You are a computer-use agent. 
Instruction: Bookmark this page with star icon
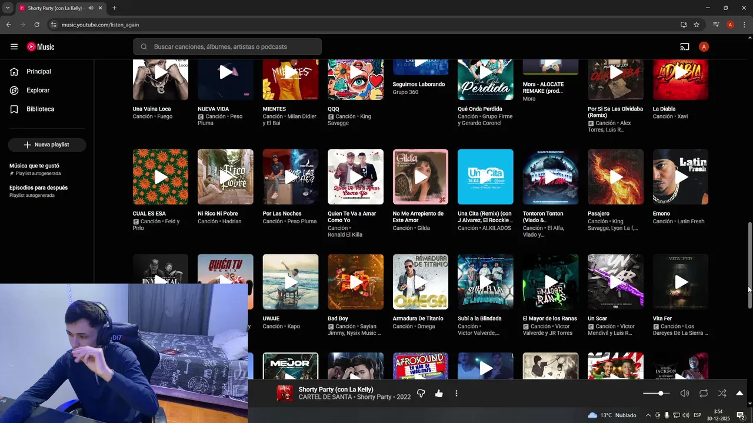697,25
